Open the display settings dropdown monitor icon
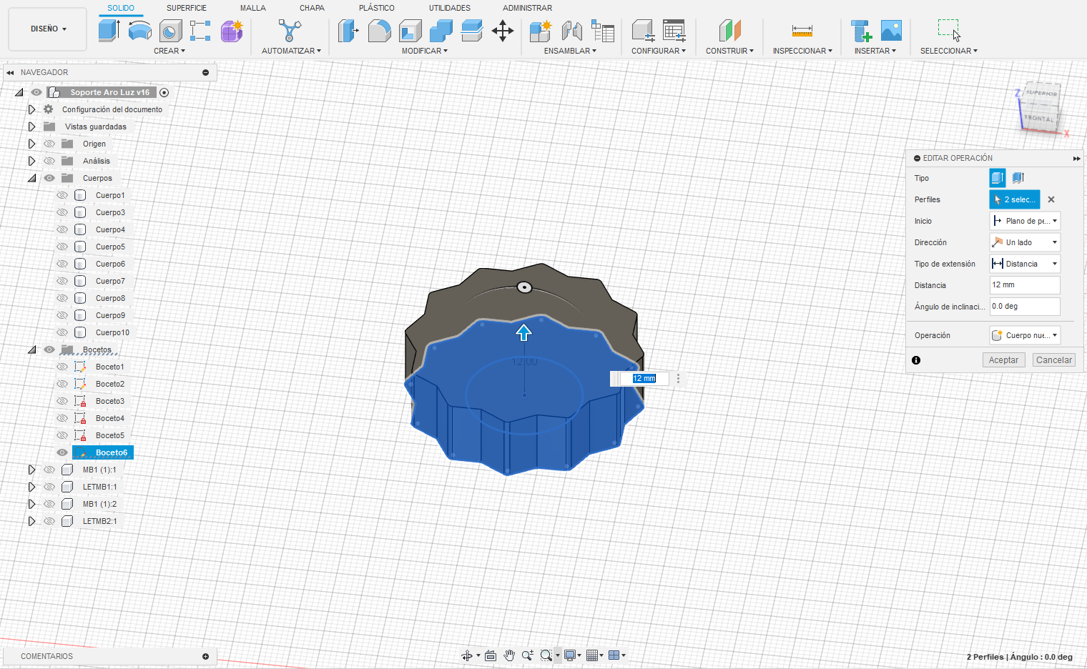This screenshot has height=669, width=1087. (572, 655)
